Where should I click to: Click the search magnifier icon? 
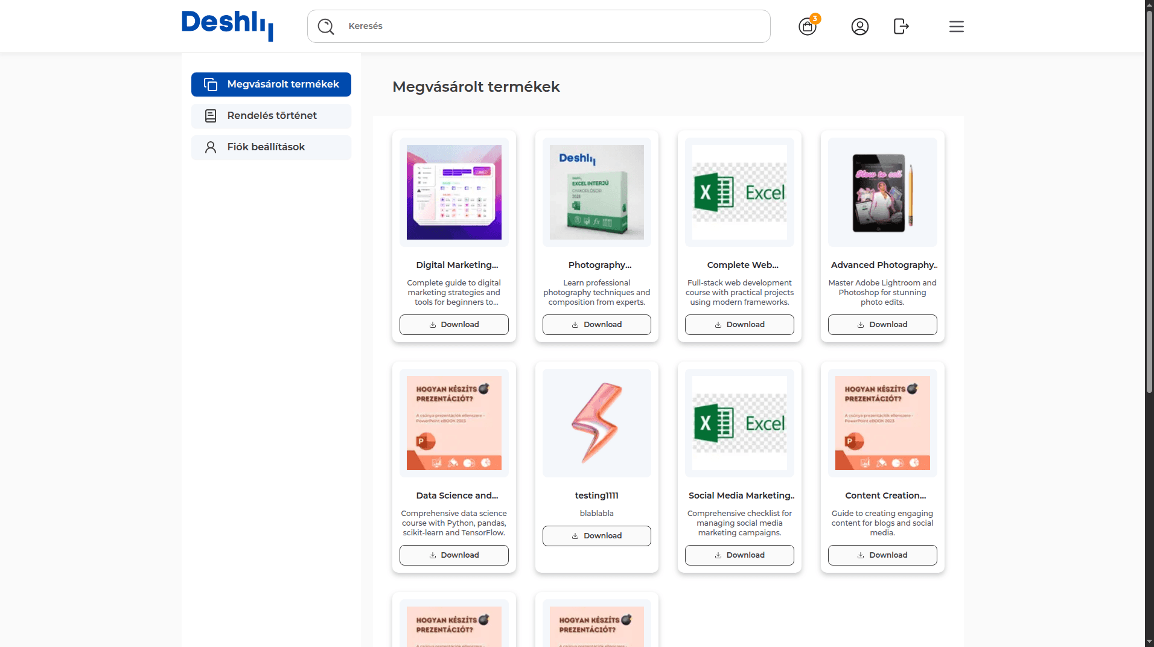(x=326, y=27)
